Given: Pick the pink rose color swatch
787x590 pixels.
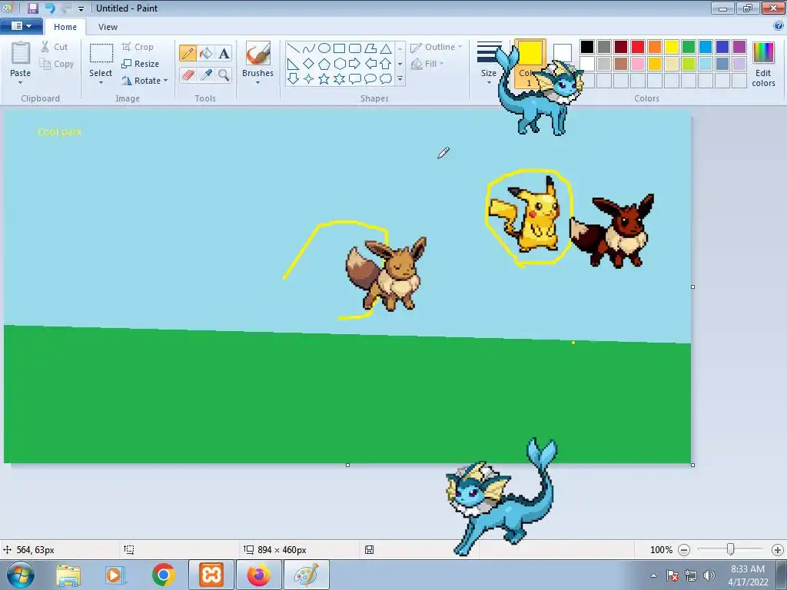Looking at the screenshot, I should 638,64.
